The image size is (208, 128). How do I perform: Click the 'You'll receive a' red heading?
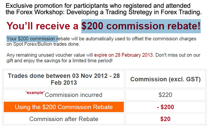pos(42,26)
